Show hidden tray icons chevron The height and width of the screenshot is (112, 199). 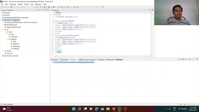[x=166, y=109]
